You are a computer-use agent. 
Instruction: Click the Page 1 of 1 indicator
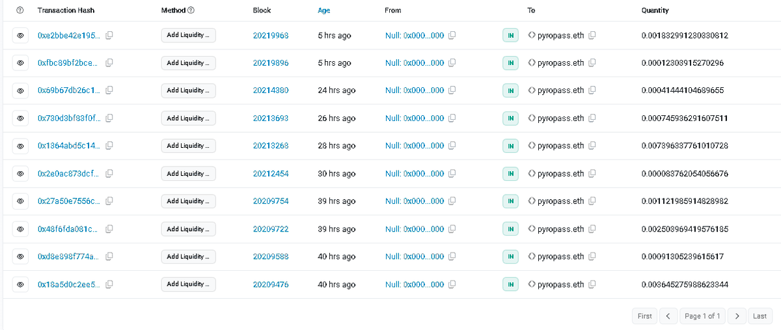coord(702,316)
